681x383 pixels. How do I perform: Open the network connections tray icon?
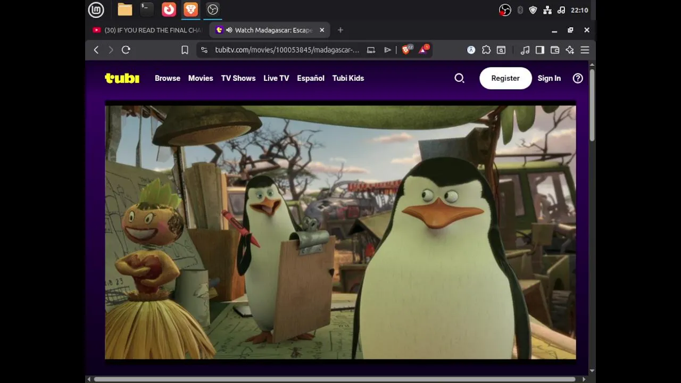tap(547, 10)
